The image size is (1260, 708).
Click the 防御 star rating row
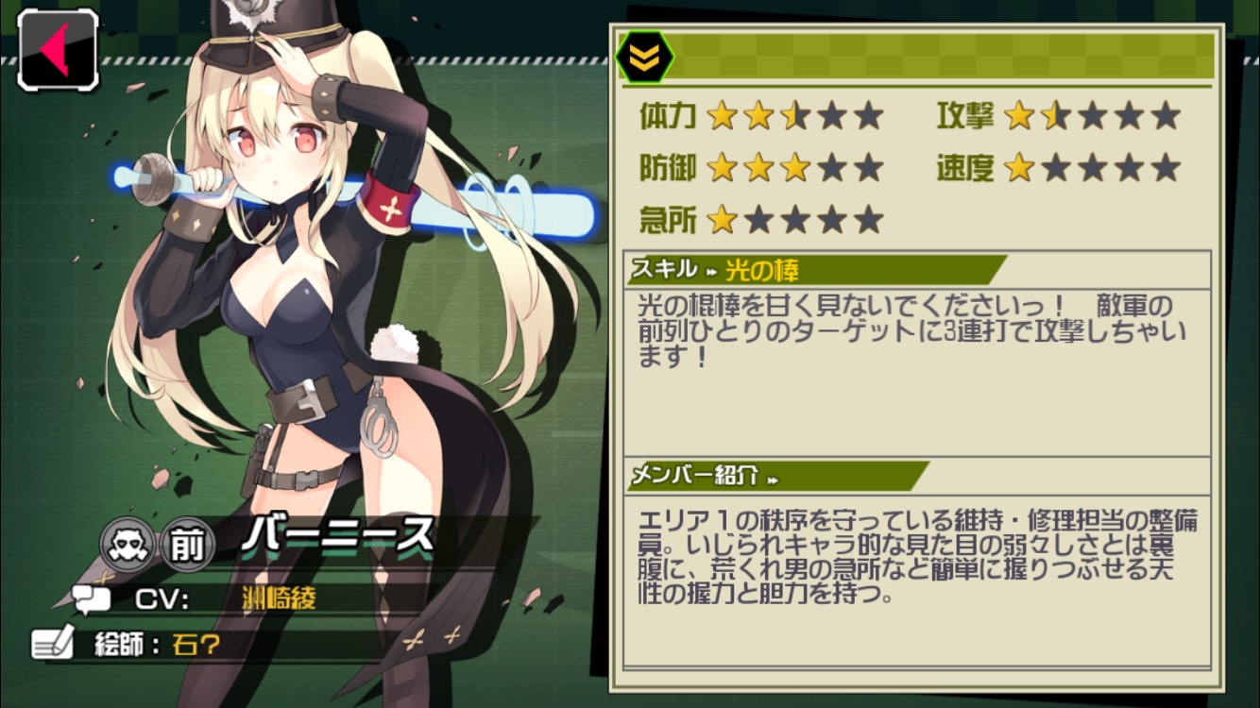click(761, 168)
